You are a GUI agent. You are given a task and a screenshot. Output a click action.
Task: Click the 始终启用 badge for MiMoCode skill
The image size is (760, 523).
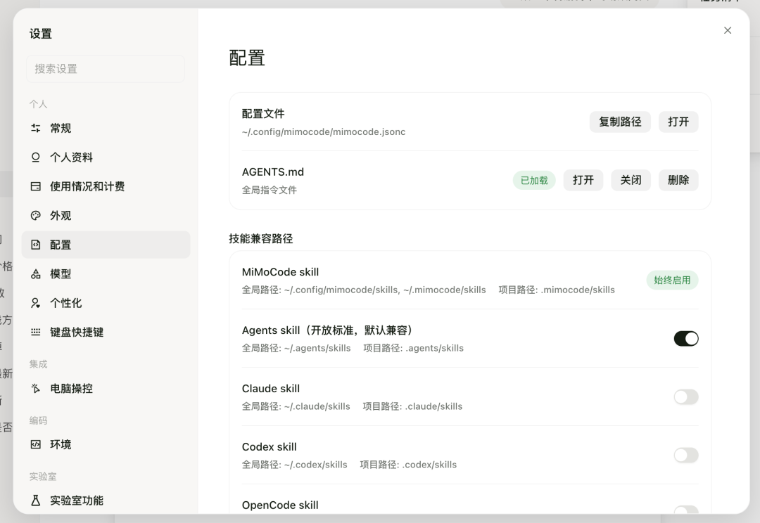672,280
